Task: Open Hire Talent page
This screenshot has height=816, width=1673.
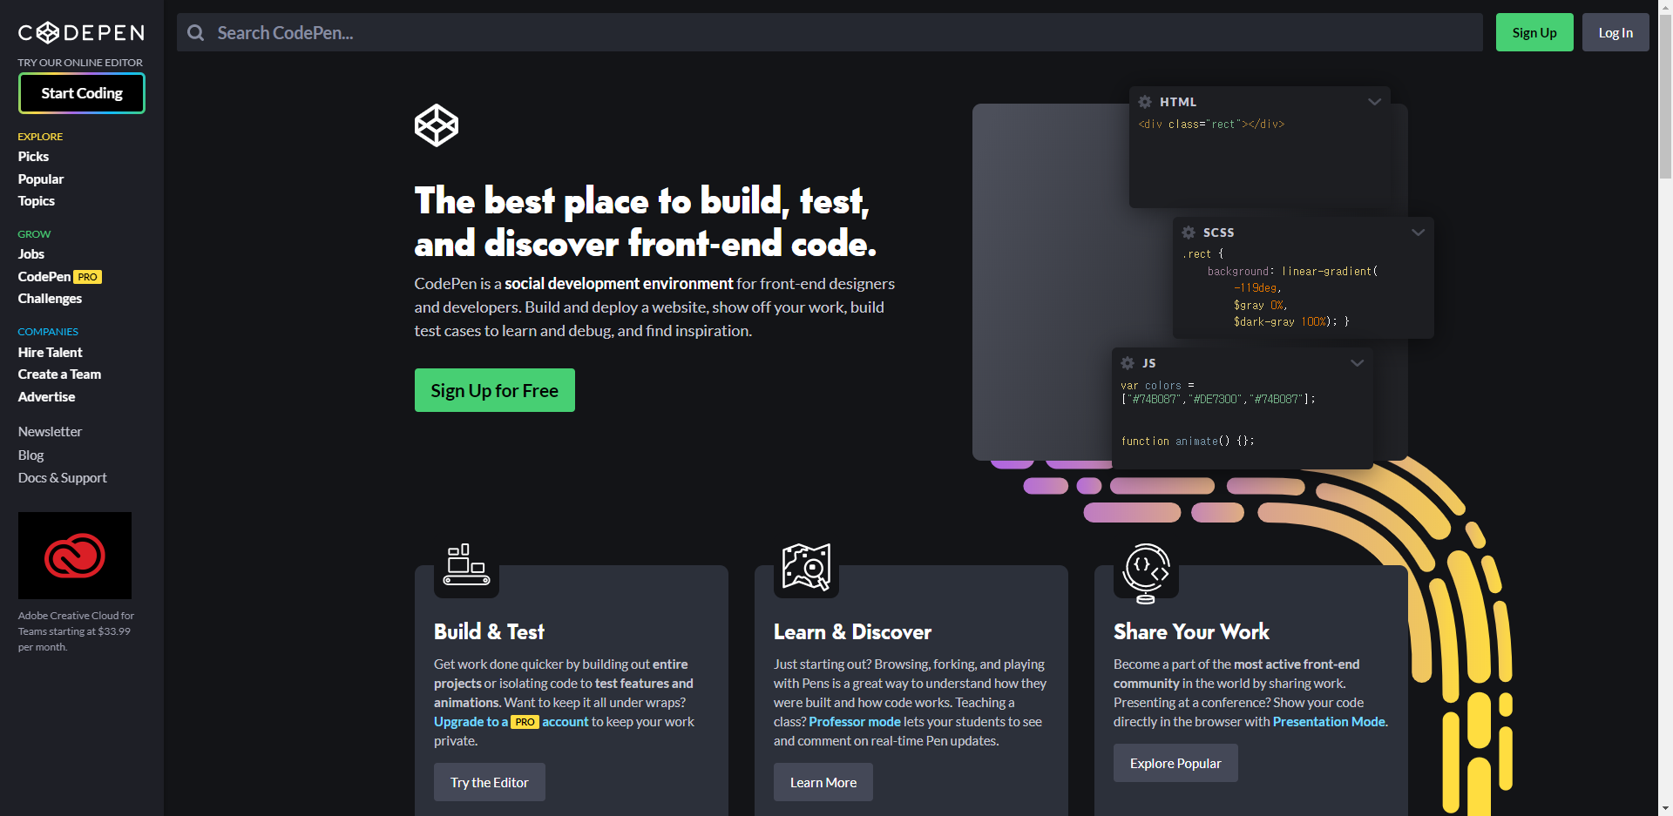Action: click(51, 353)
